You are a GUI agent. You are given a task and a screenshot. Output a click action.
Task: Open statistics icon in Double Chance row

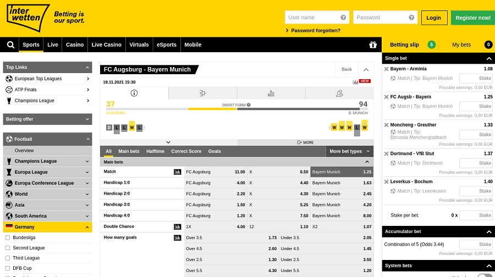(178, 227)
